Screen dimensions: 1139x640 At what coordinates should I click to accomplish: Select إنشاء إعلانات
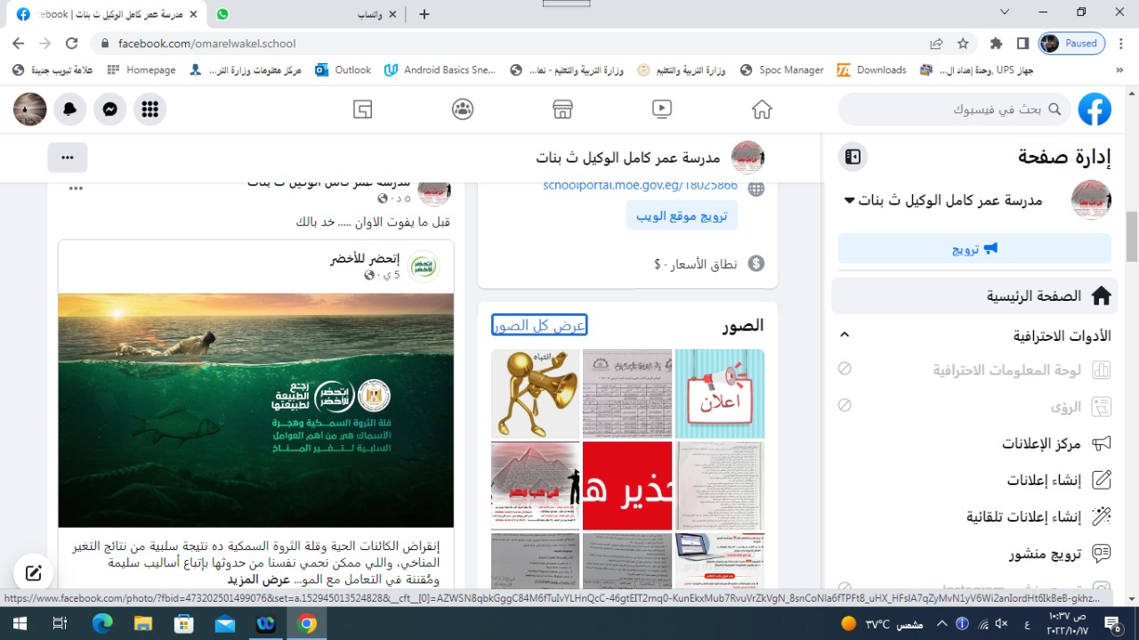(x=974, y=480)
